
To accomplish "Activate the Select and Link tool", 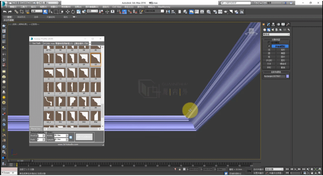I will 16,12.
